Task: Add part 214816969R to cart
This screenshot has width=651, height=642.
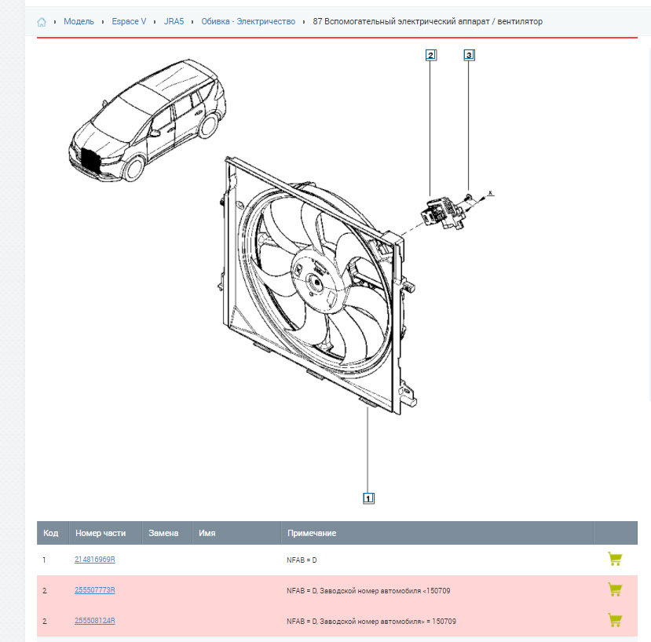Action: pyautogui.click(x=615, y=560)
